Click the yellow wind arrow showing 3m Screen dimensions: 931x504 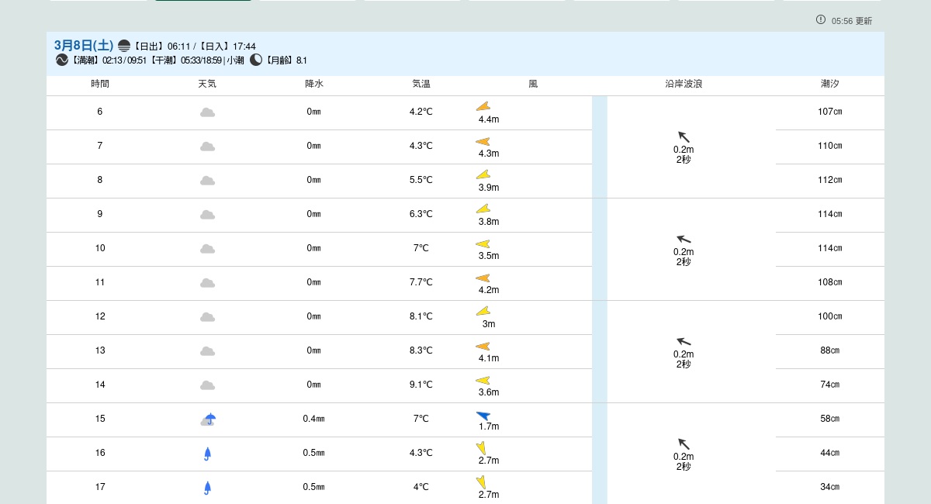pos(483,312)
